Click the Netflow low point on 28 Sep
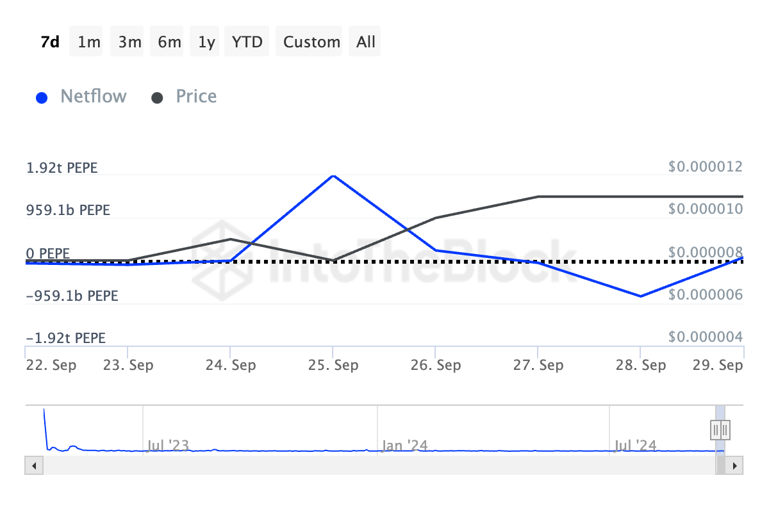The width and height of the screenshot is (769, 512). click(640, 296)
